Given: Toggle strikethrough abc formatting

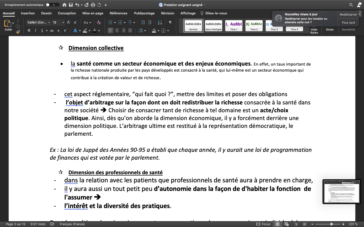Looking at the screenshot, I should tap(52, 31).
